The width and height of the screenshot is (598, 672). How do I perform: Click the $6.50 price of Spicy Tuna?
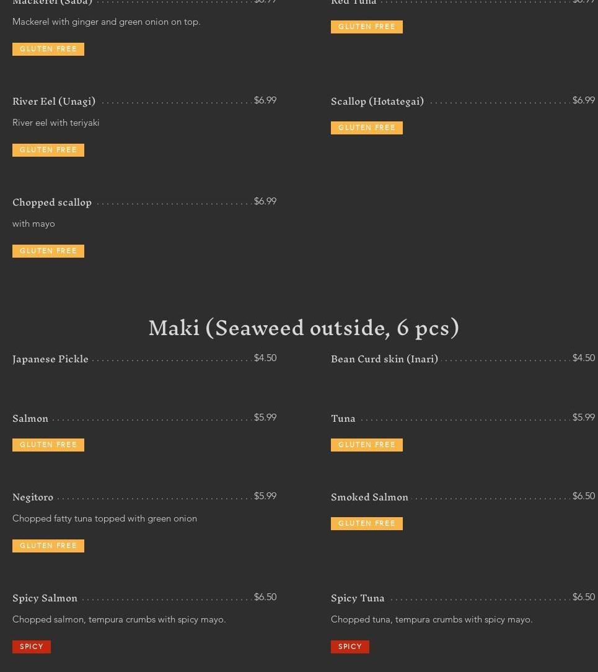point(584,597)
